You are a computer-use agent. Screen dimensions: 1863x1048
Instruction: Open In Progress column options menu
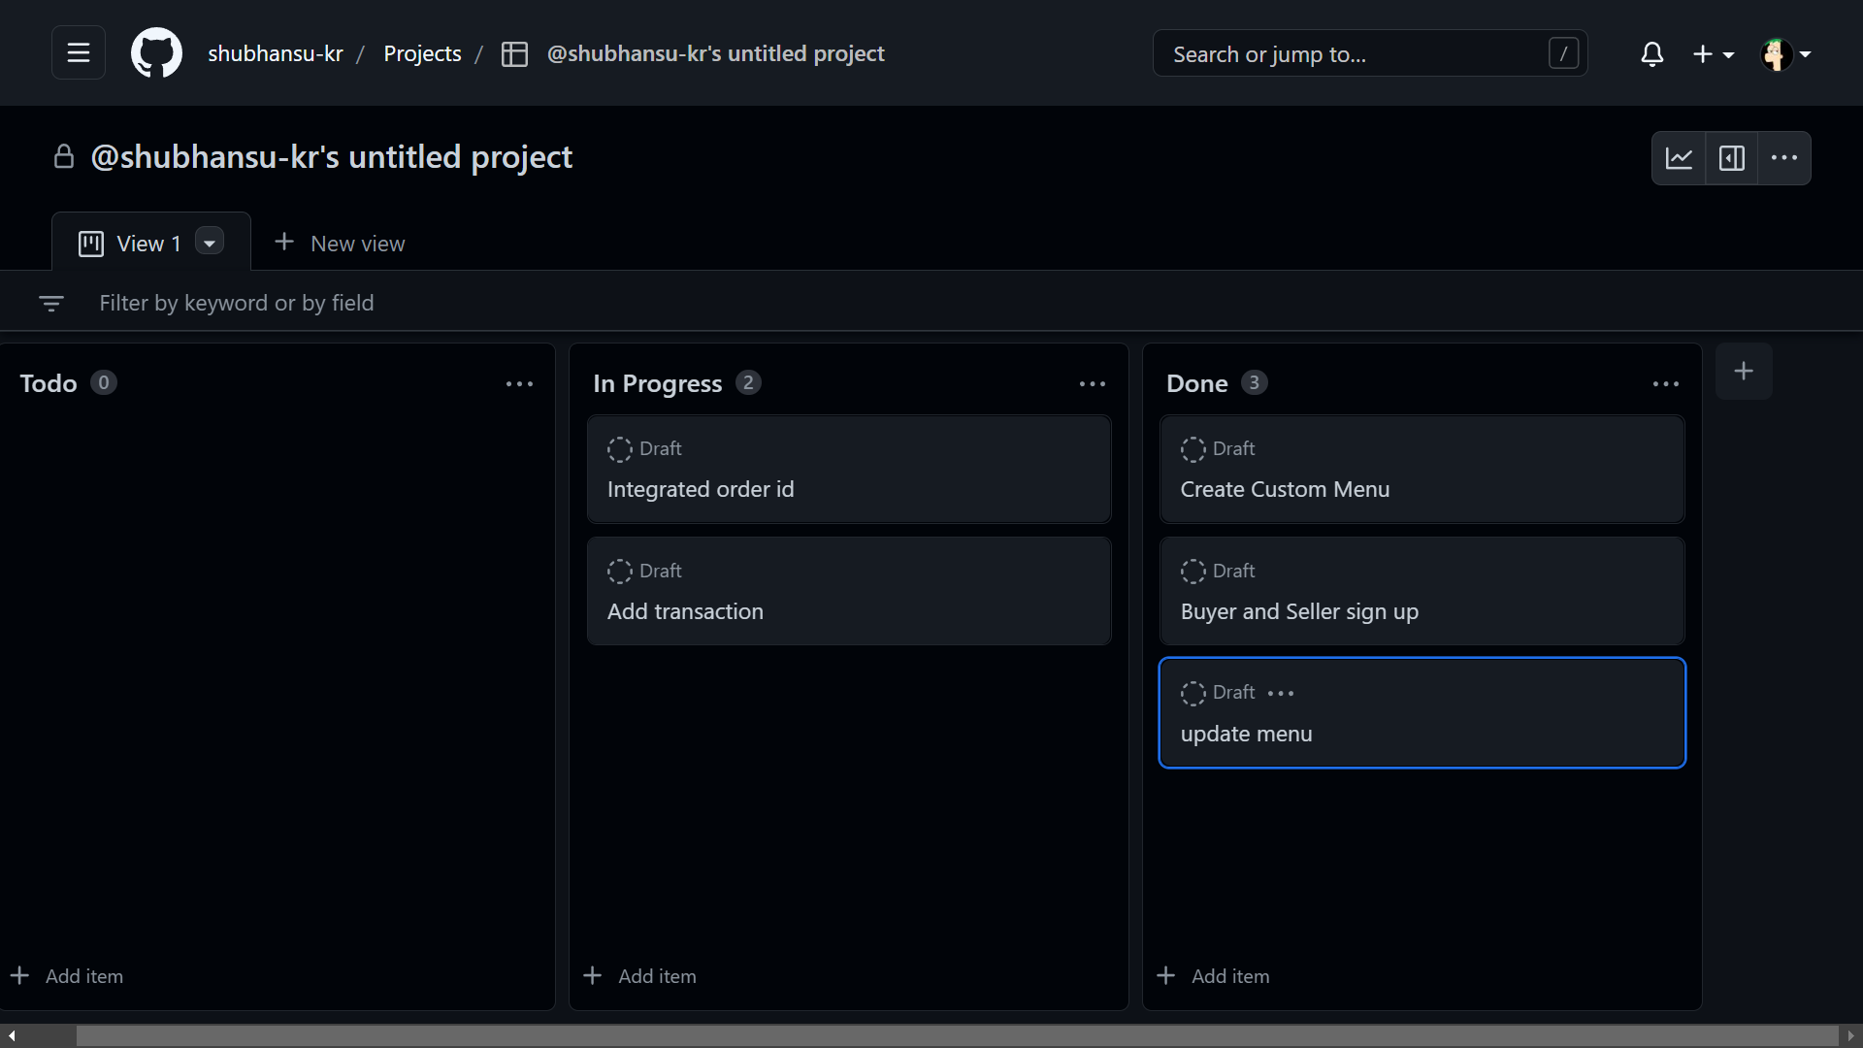point(1092,384)
